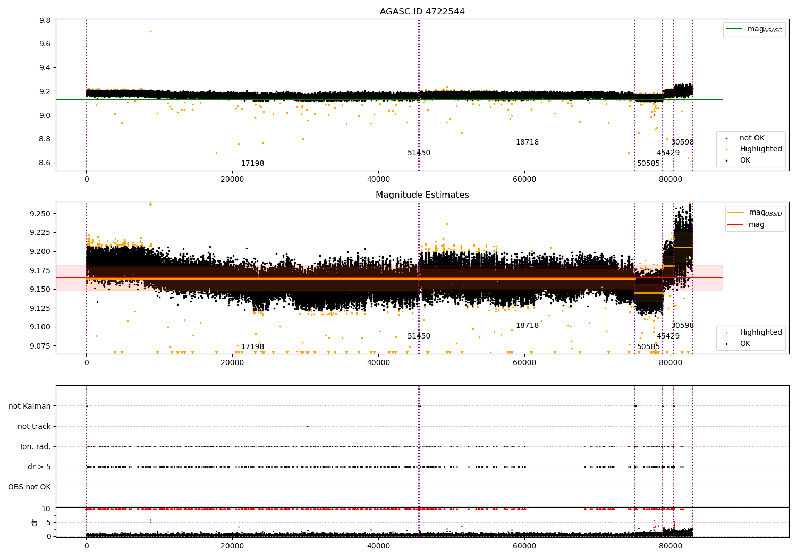Click the 'dr' y-axis label
The image size is (797, 558).
pyautogui.click(x=35, y=522)
